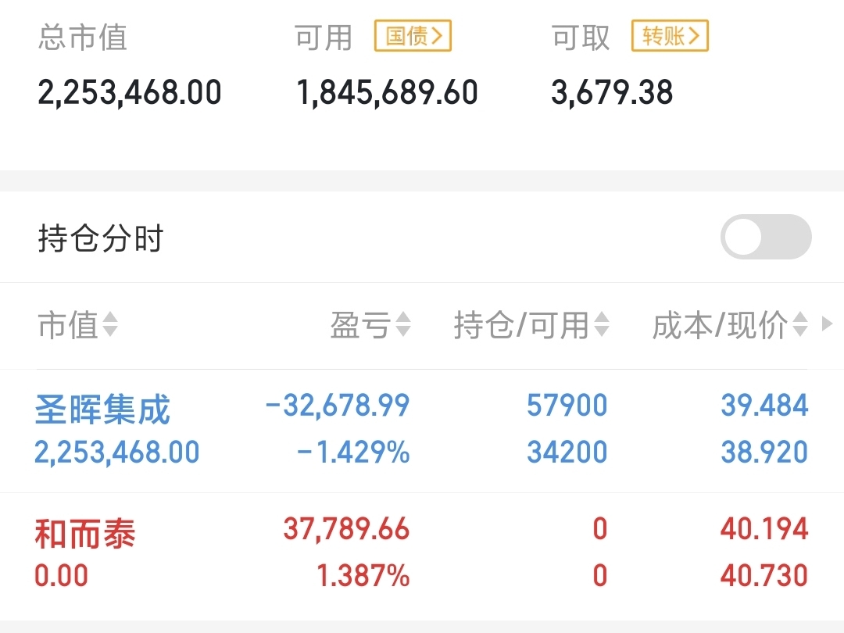Select 圣晖集成 loss value -32,678.99
This screenshot has width=844, height=633.
point(338,406)
